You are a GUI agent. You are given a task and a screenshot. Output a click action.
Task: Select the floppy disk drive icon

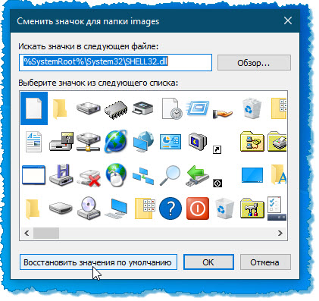tap(61, 175)
